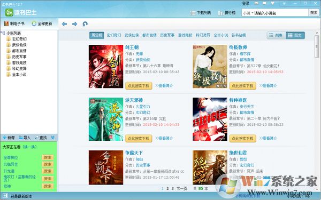The image size is (321, 200).
Task: Click 下一页 next page
Action: pyautogui.click(x=182, y=189)
